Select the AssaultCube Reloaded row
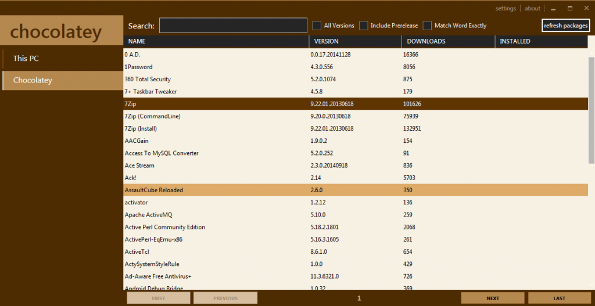 tap(356, 190)
